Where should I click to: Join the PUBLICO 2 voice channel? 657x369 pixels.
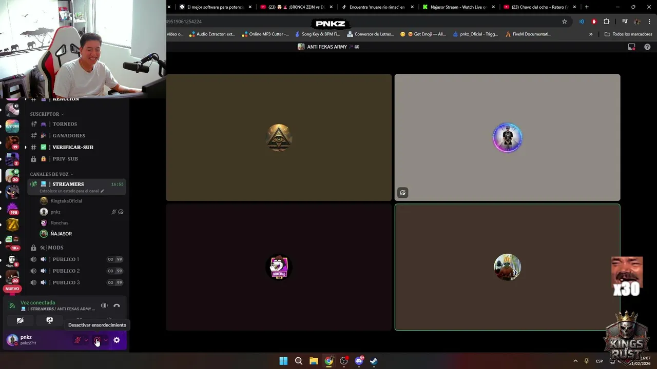pos(77,271)
